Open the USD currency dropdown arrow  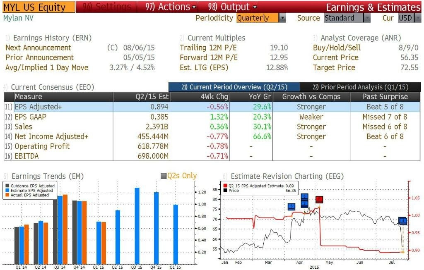418,18
